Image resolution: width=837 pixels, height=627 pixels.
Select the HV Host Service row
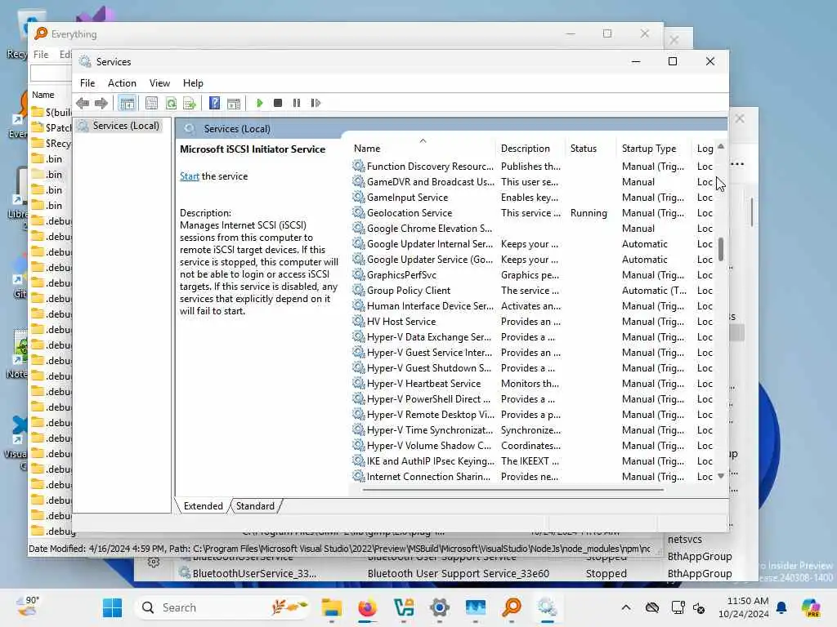[533, 322]
